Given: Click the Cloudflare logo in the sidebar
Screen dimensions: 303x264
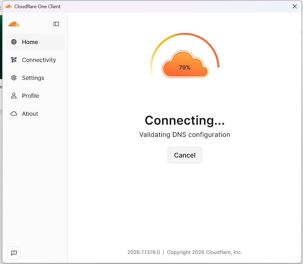Looking at the screenshot, I should [x=14, y=24].
